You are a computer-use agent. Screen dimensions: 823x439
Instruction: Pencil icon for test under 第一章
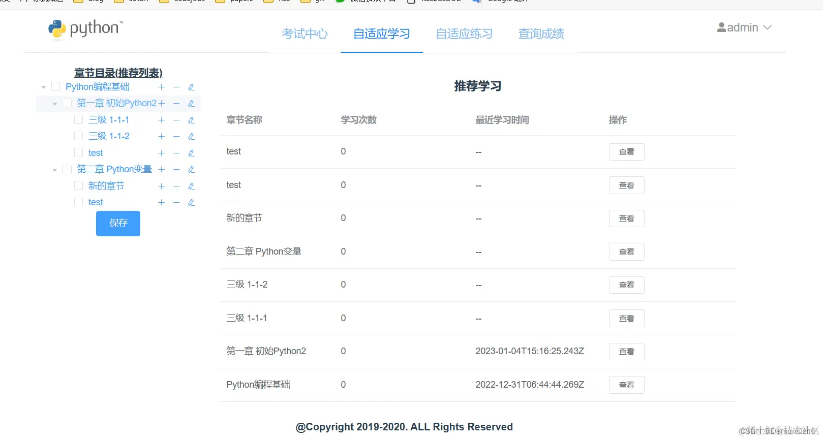(191, 153)
